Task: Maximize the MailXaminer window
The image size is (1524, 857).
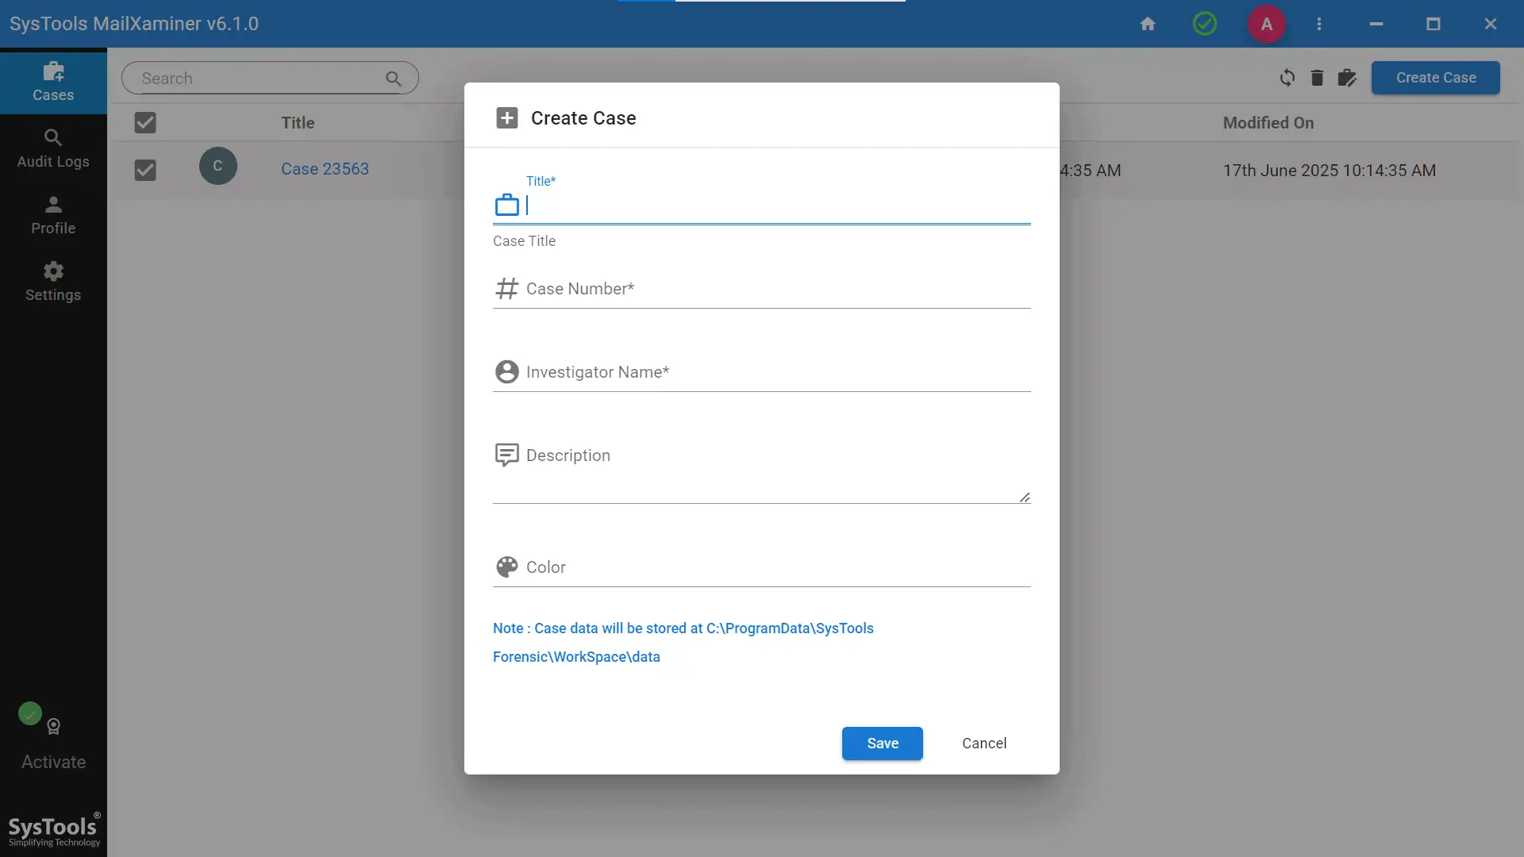Action: pos(1434,24)
